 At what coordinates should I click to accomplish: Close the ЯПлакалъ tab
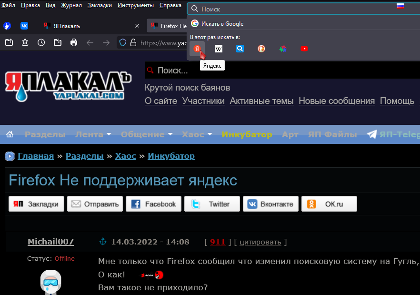tap(137, 26)
